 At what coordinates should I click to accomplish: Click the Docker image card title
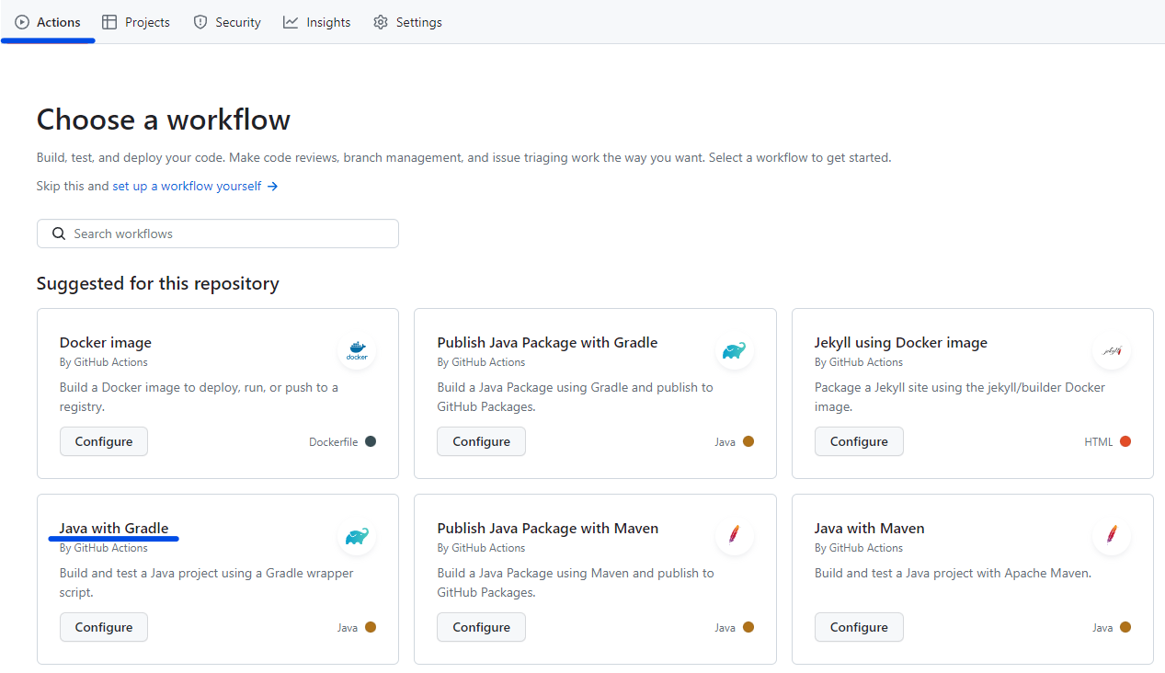[106, 342]
